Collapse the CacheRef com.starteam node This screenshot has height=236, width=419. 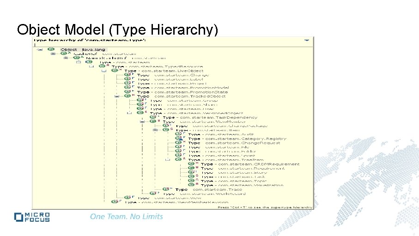point(53,54)
